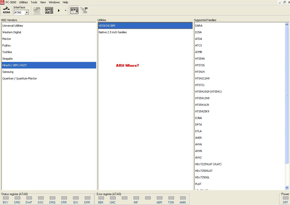Open the Interface ATA0 combo box dropdown
Image resolution: width=290 pixels, height=205 pixels.
pyautogui.click(x=27, y=12)
